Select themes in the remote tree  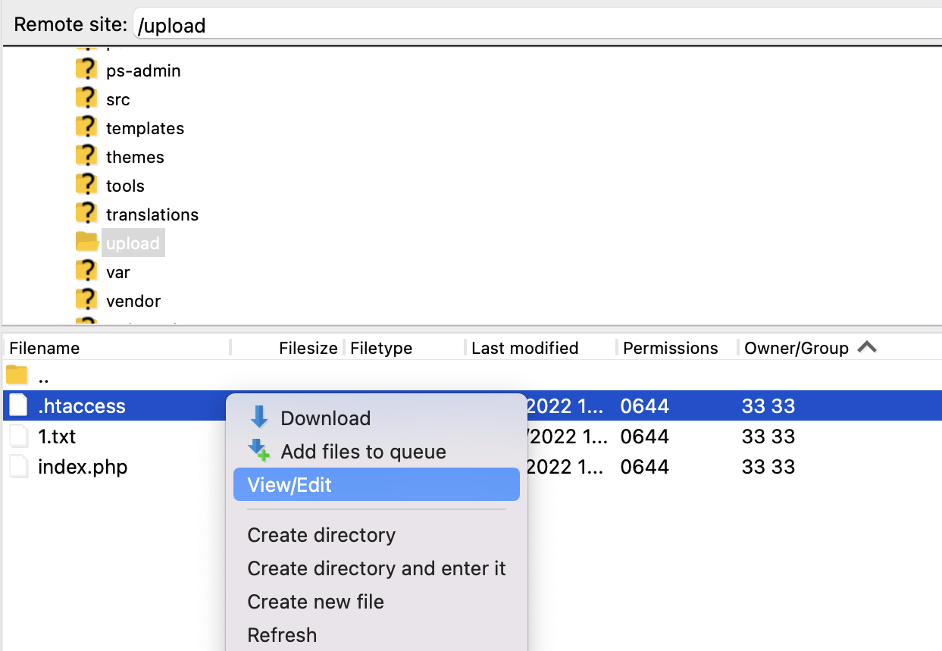(x=135, y=157)
